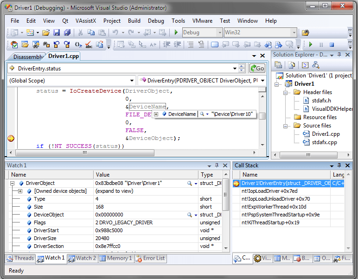
Task: Switch to the Memory 1 tab
Action: [x=116, y=258]
